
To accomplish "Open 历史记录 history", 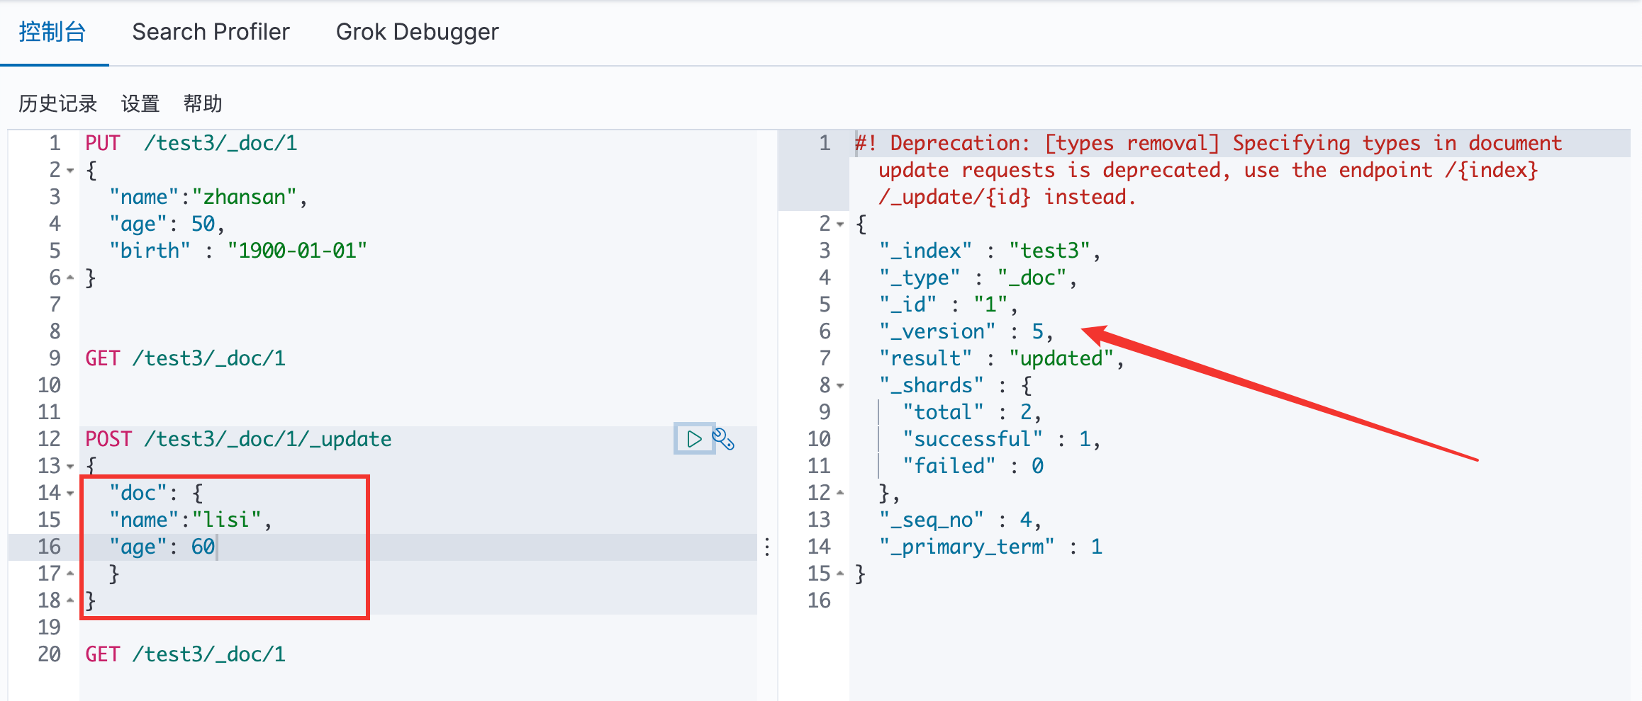I will 57,104.
